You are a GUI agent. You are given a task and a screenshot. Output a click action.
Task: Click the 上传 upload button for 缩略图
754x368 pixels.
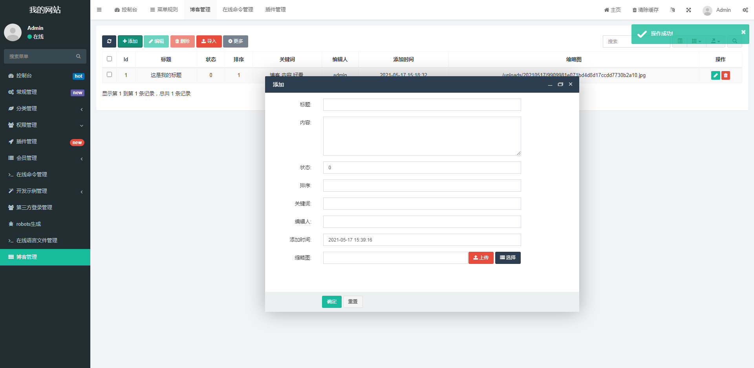481,258
